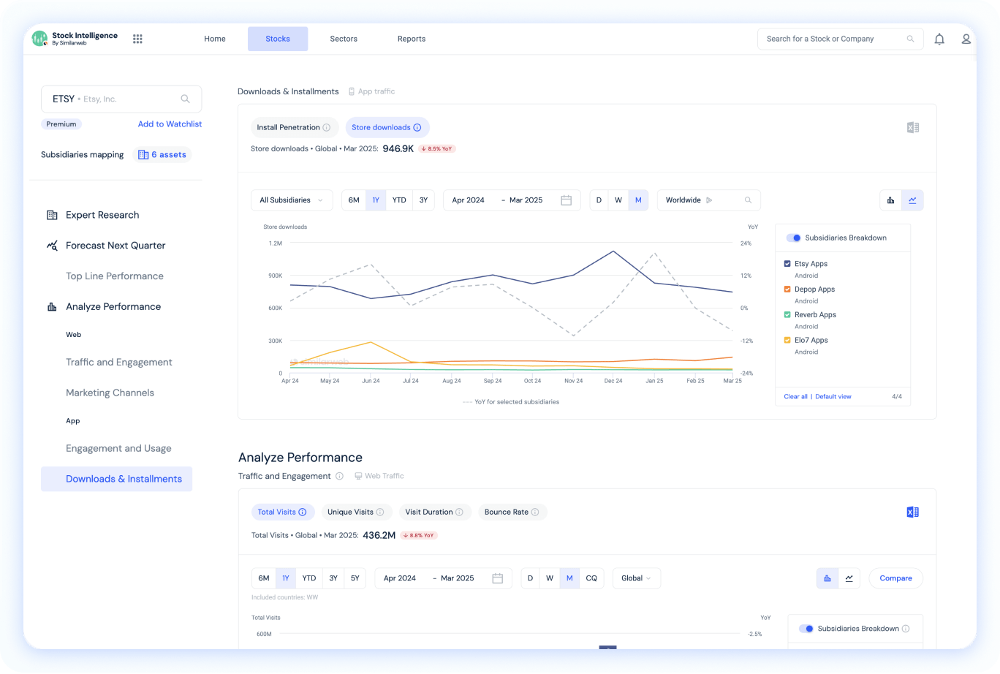1000x674 pixels.
Task: Switch to the Sectors navigation tab
Action: coord(344,39)
